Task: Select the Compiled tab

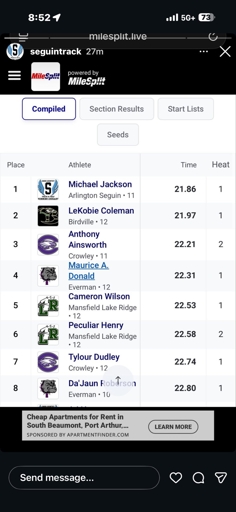Action: tap(49, 109)
